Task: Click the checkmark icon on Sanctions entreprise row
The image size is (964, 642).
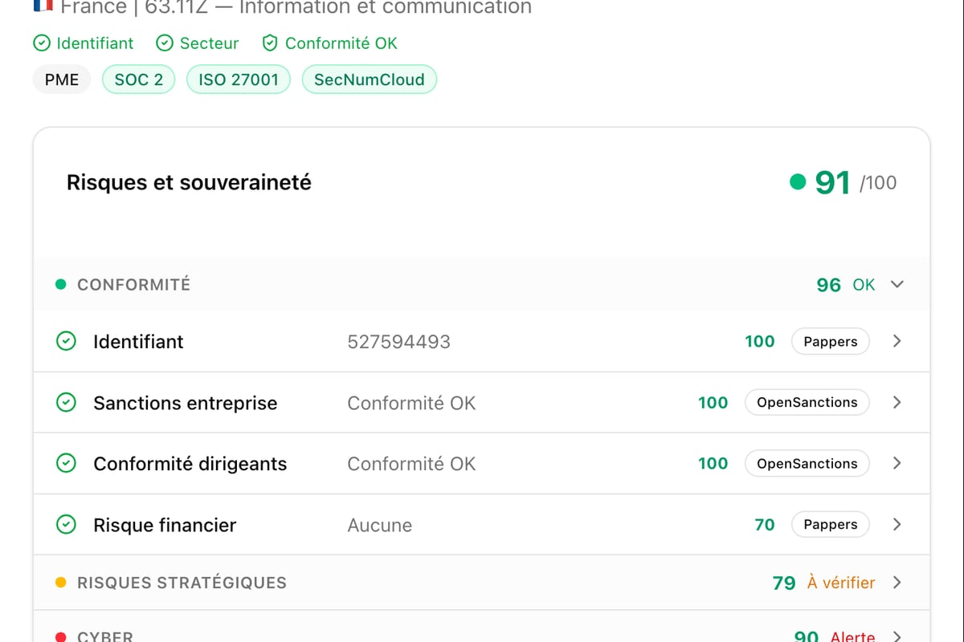Action: click(x=66, y=402)
